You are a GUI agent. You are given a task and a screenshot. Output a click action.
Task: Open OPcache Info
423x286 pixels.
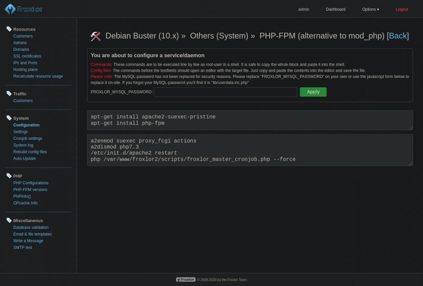pos(25,203)
